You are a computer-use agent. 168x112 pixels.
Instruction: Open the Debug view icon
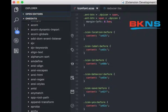[x=16, y=41]
